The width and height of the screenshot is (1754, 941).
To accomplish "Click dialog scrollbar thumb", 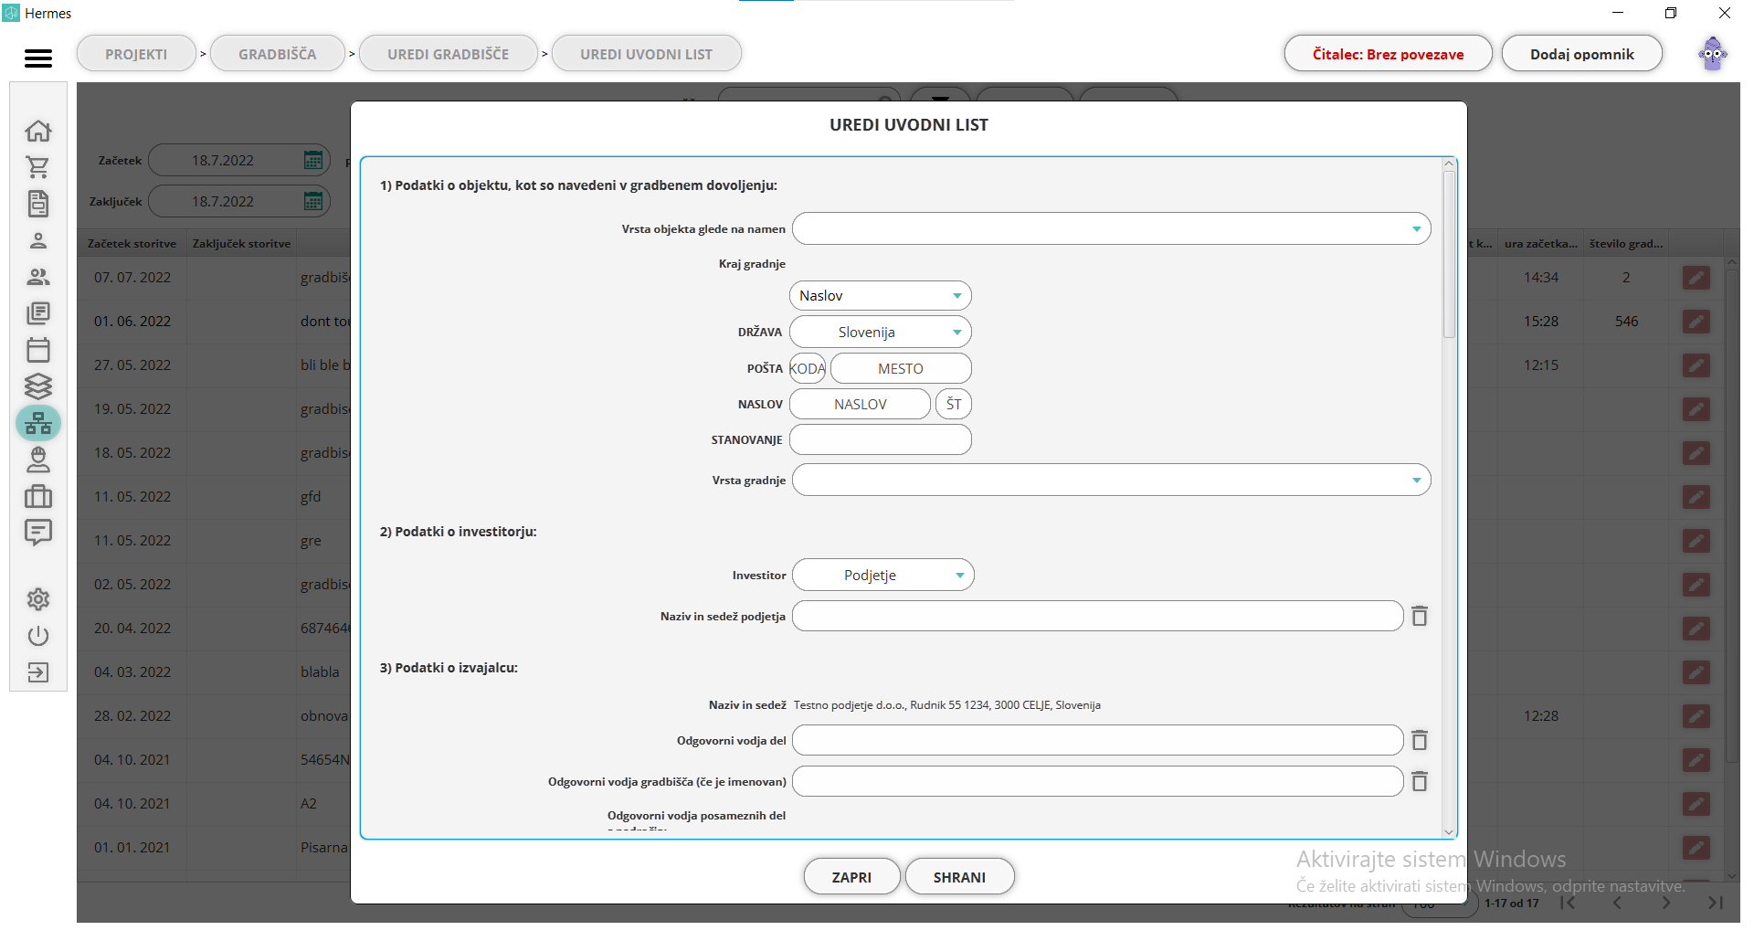I will point(1449,254).
